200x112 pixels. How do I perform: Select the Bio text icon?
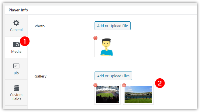[16, 66]
